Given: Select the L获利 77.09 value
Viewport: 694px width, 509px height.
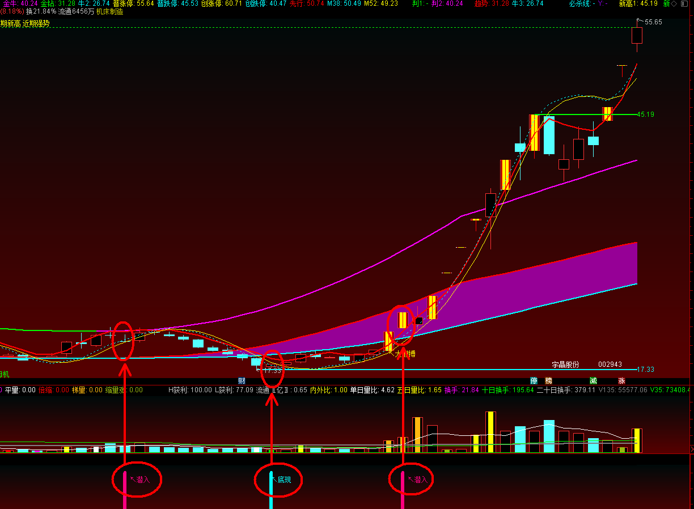Looking at the screenshot, I should pos(234,390).
